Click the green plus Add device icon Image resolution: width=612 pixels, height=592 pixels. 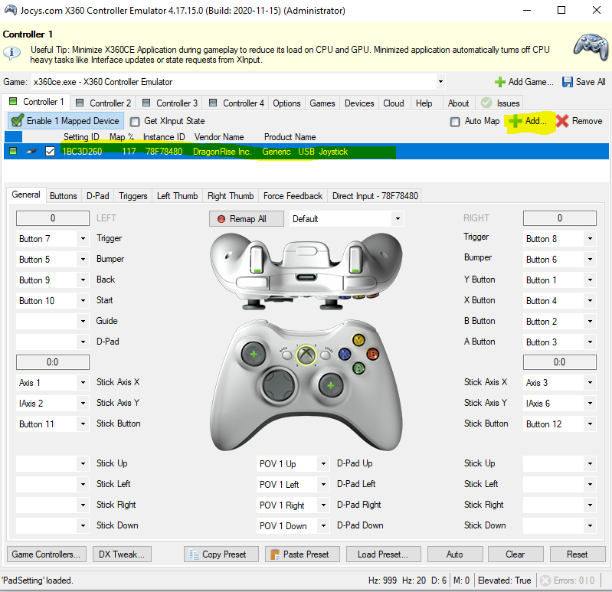515,121
